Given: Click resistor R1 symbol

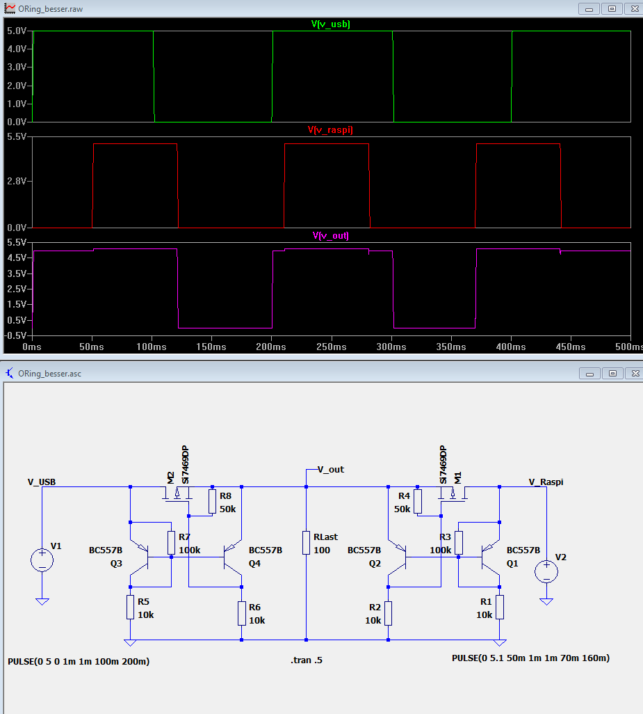Looking at the screenshot, I should (x=499, y=607).
